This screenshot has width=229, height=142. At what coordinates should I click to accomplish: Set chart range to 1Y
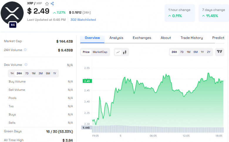pyautogui.click(x=202, y=52)
